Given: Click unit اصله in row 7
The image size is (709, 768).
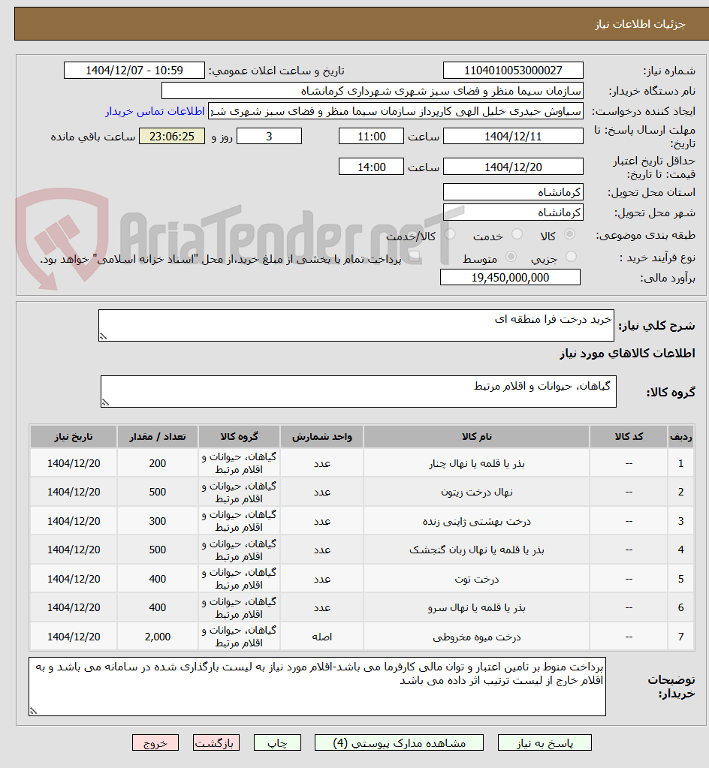Looking at the screenshot, I should (x=322, y=637).
